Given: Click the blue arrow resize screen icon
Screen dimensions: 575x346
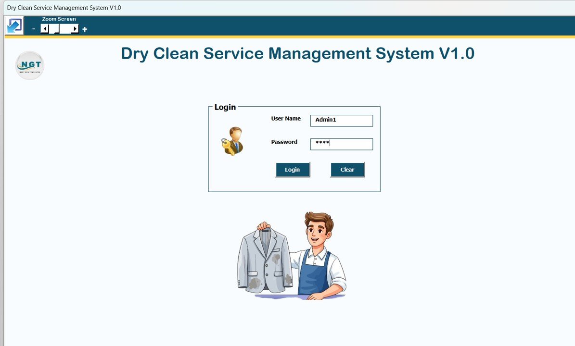Looking at the screenshot, I should (x=14, y=25).
